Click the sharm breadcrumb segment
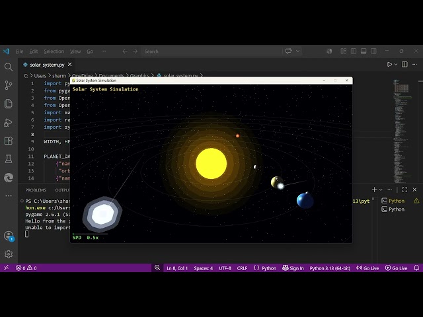This screenshot has width=423, height=317. (x=59, y=76)
